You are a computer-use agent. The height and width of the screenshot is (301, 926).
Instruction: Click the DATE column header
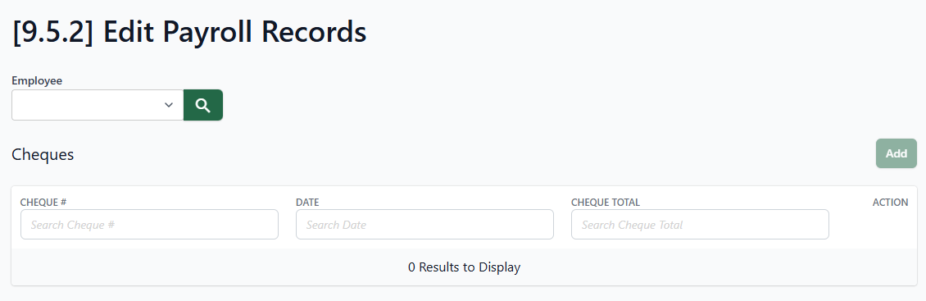coord(307,203)
